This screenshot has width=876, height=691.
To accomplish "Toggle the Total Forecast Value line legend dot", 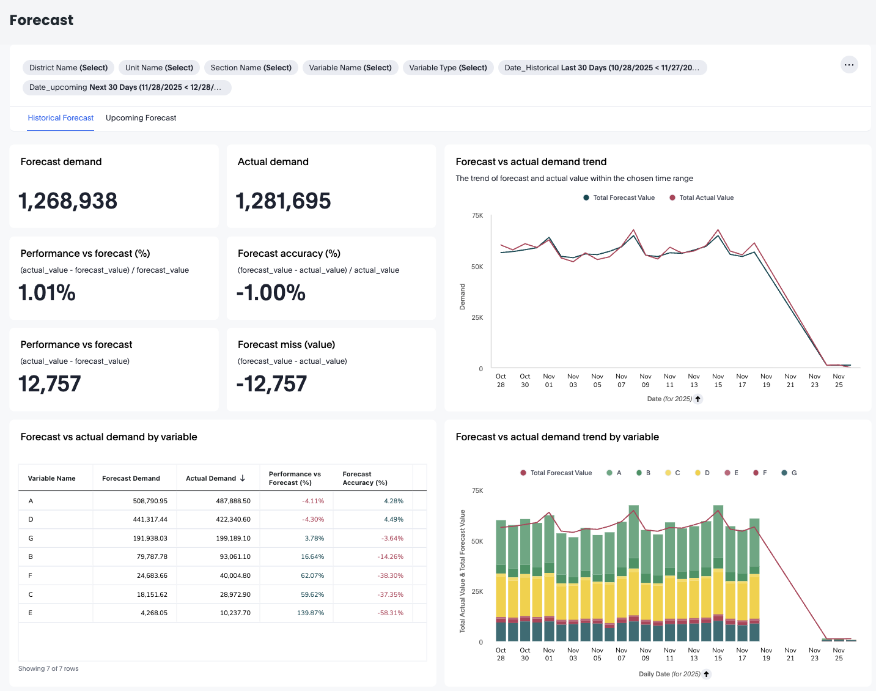I will (586, 198).
